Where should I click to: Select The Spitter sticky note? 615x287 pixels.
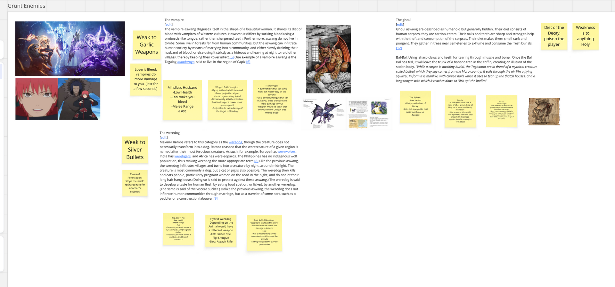coord(415,107)
